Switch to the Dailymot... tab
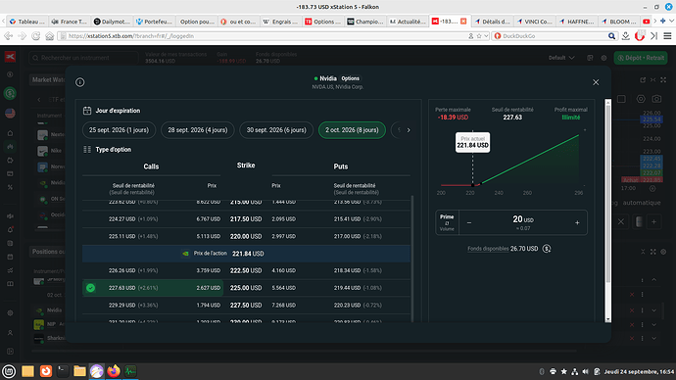 (112, 22)
